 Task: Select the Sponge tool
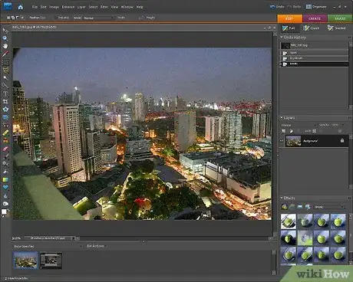tap(5, 204)
